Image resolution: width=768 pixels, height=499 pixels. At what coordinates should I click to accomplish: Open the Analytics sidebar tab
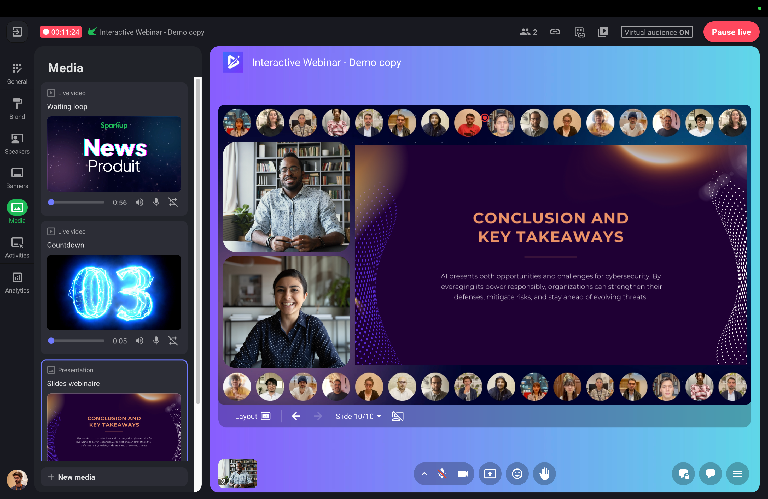tap(17, 282)
